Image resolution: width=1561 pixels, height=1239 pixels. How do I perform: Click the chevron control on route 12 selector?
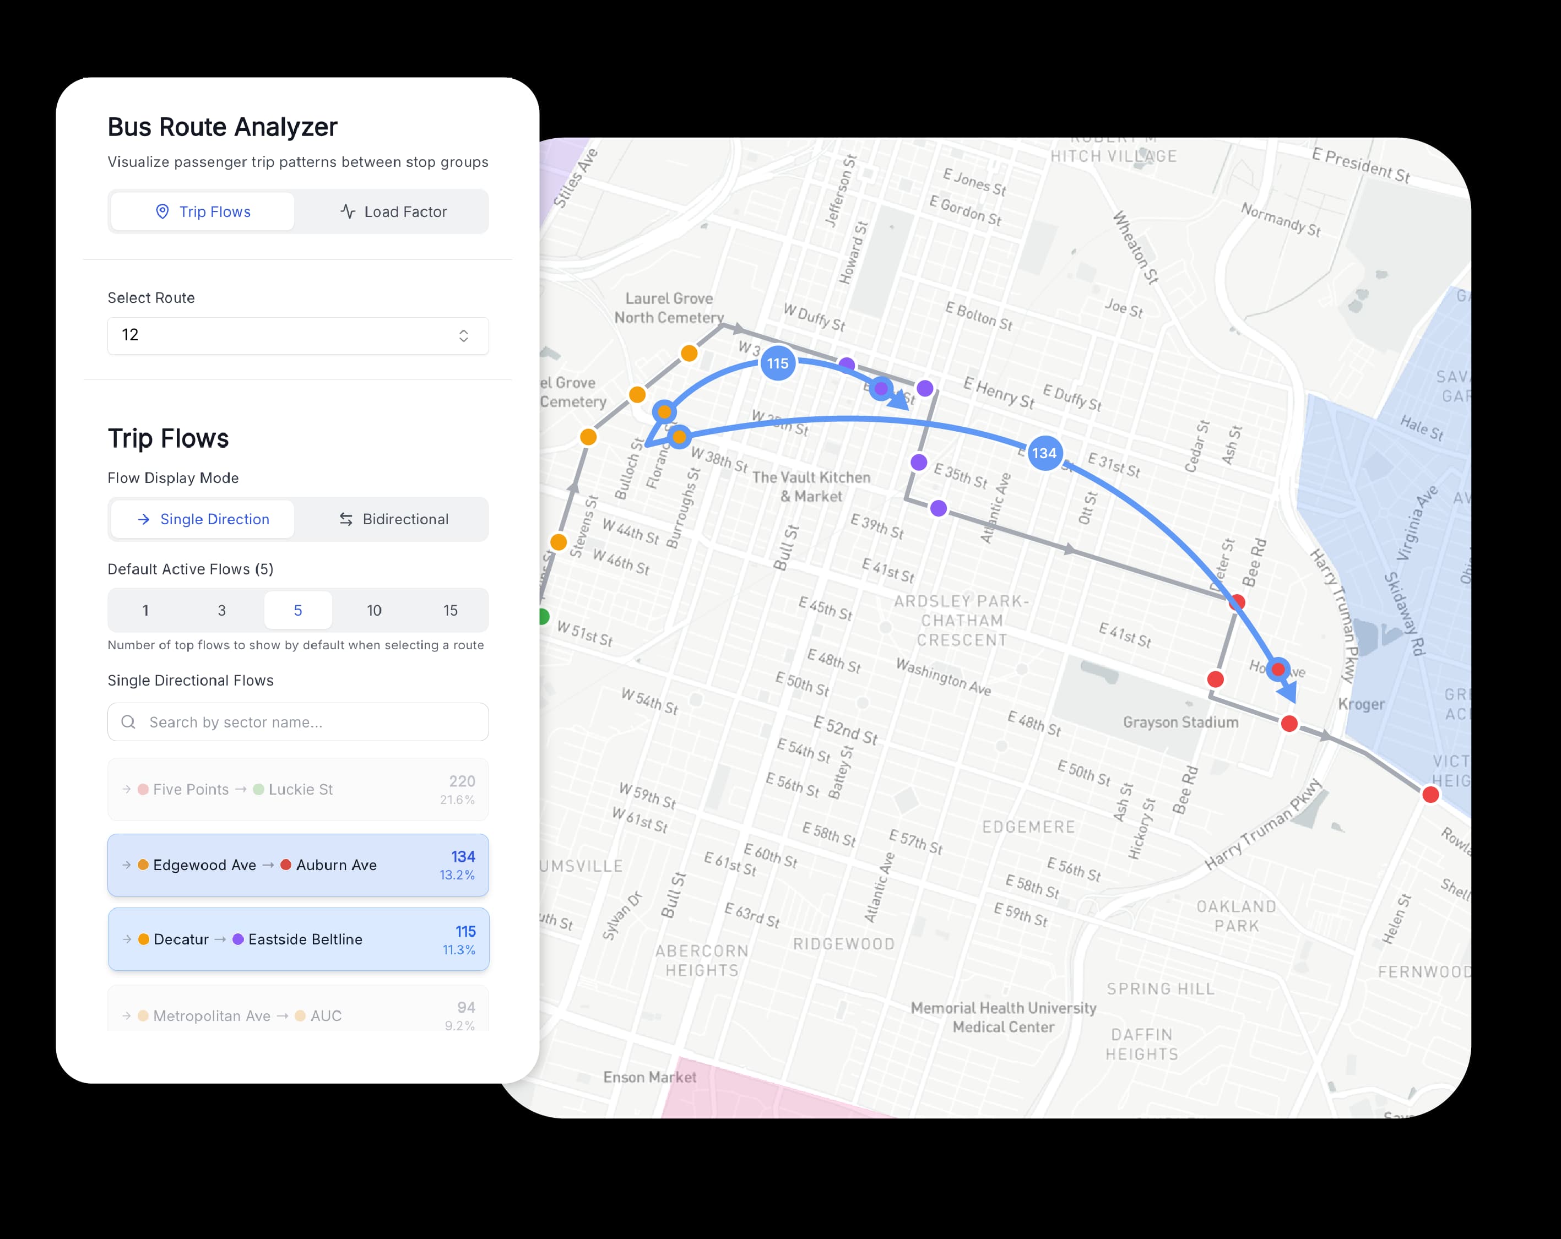tap(464, 335)
